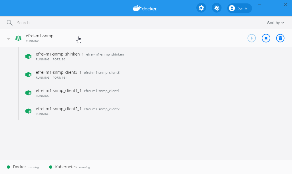Click the Docker running status indicator
Image resolution: width=292 pixels, height=174 pixels.
point(8,167)
